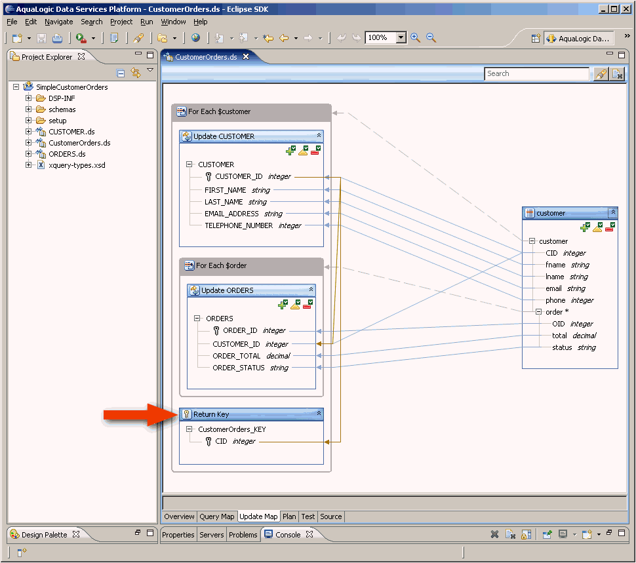
Task: Click Link with Editor icon in Project Explorer
Action: pyautogui.click(x=136, y=73)
